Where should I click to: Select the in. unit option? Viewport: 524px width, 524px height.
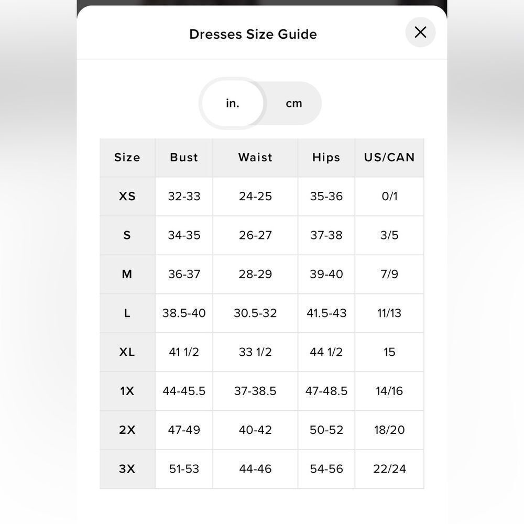pos(233,103)
